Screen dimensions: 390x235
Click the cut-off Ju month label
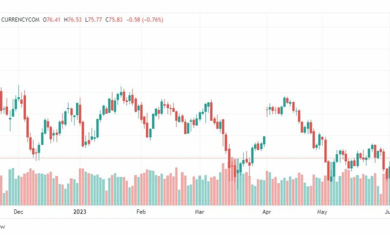point(387,212)
